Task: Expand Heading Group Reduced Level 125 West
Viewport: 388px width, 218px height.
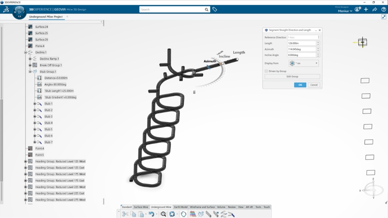Action: tap(25, 161)
